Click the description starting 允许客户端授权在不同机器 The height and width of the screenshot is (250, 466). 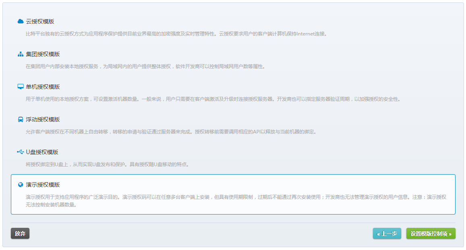(x=172, y=132)
